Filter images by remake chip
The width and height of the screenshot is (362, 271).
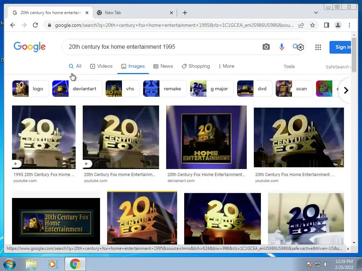click(x=165, y=89)
